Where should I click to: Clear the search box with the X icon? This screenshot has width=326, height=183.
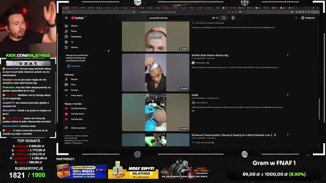[217, 18]
